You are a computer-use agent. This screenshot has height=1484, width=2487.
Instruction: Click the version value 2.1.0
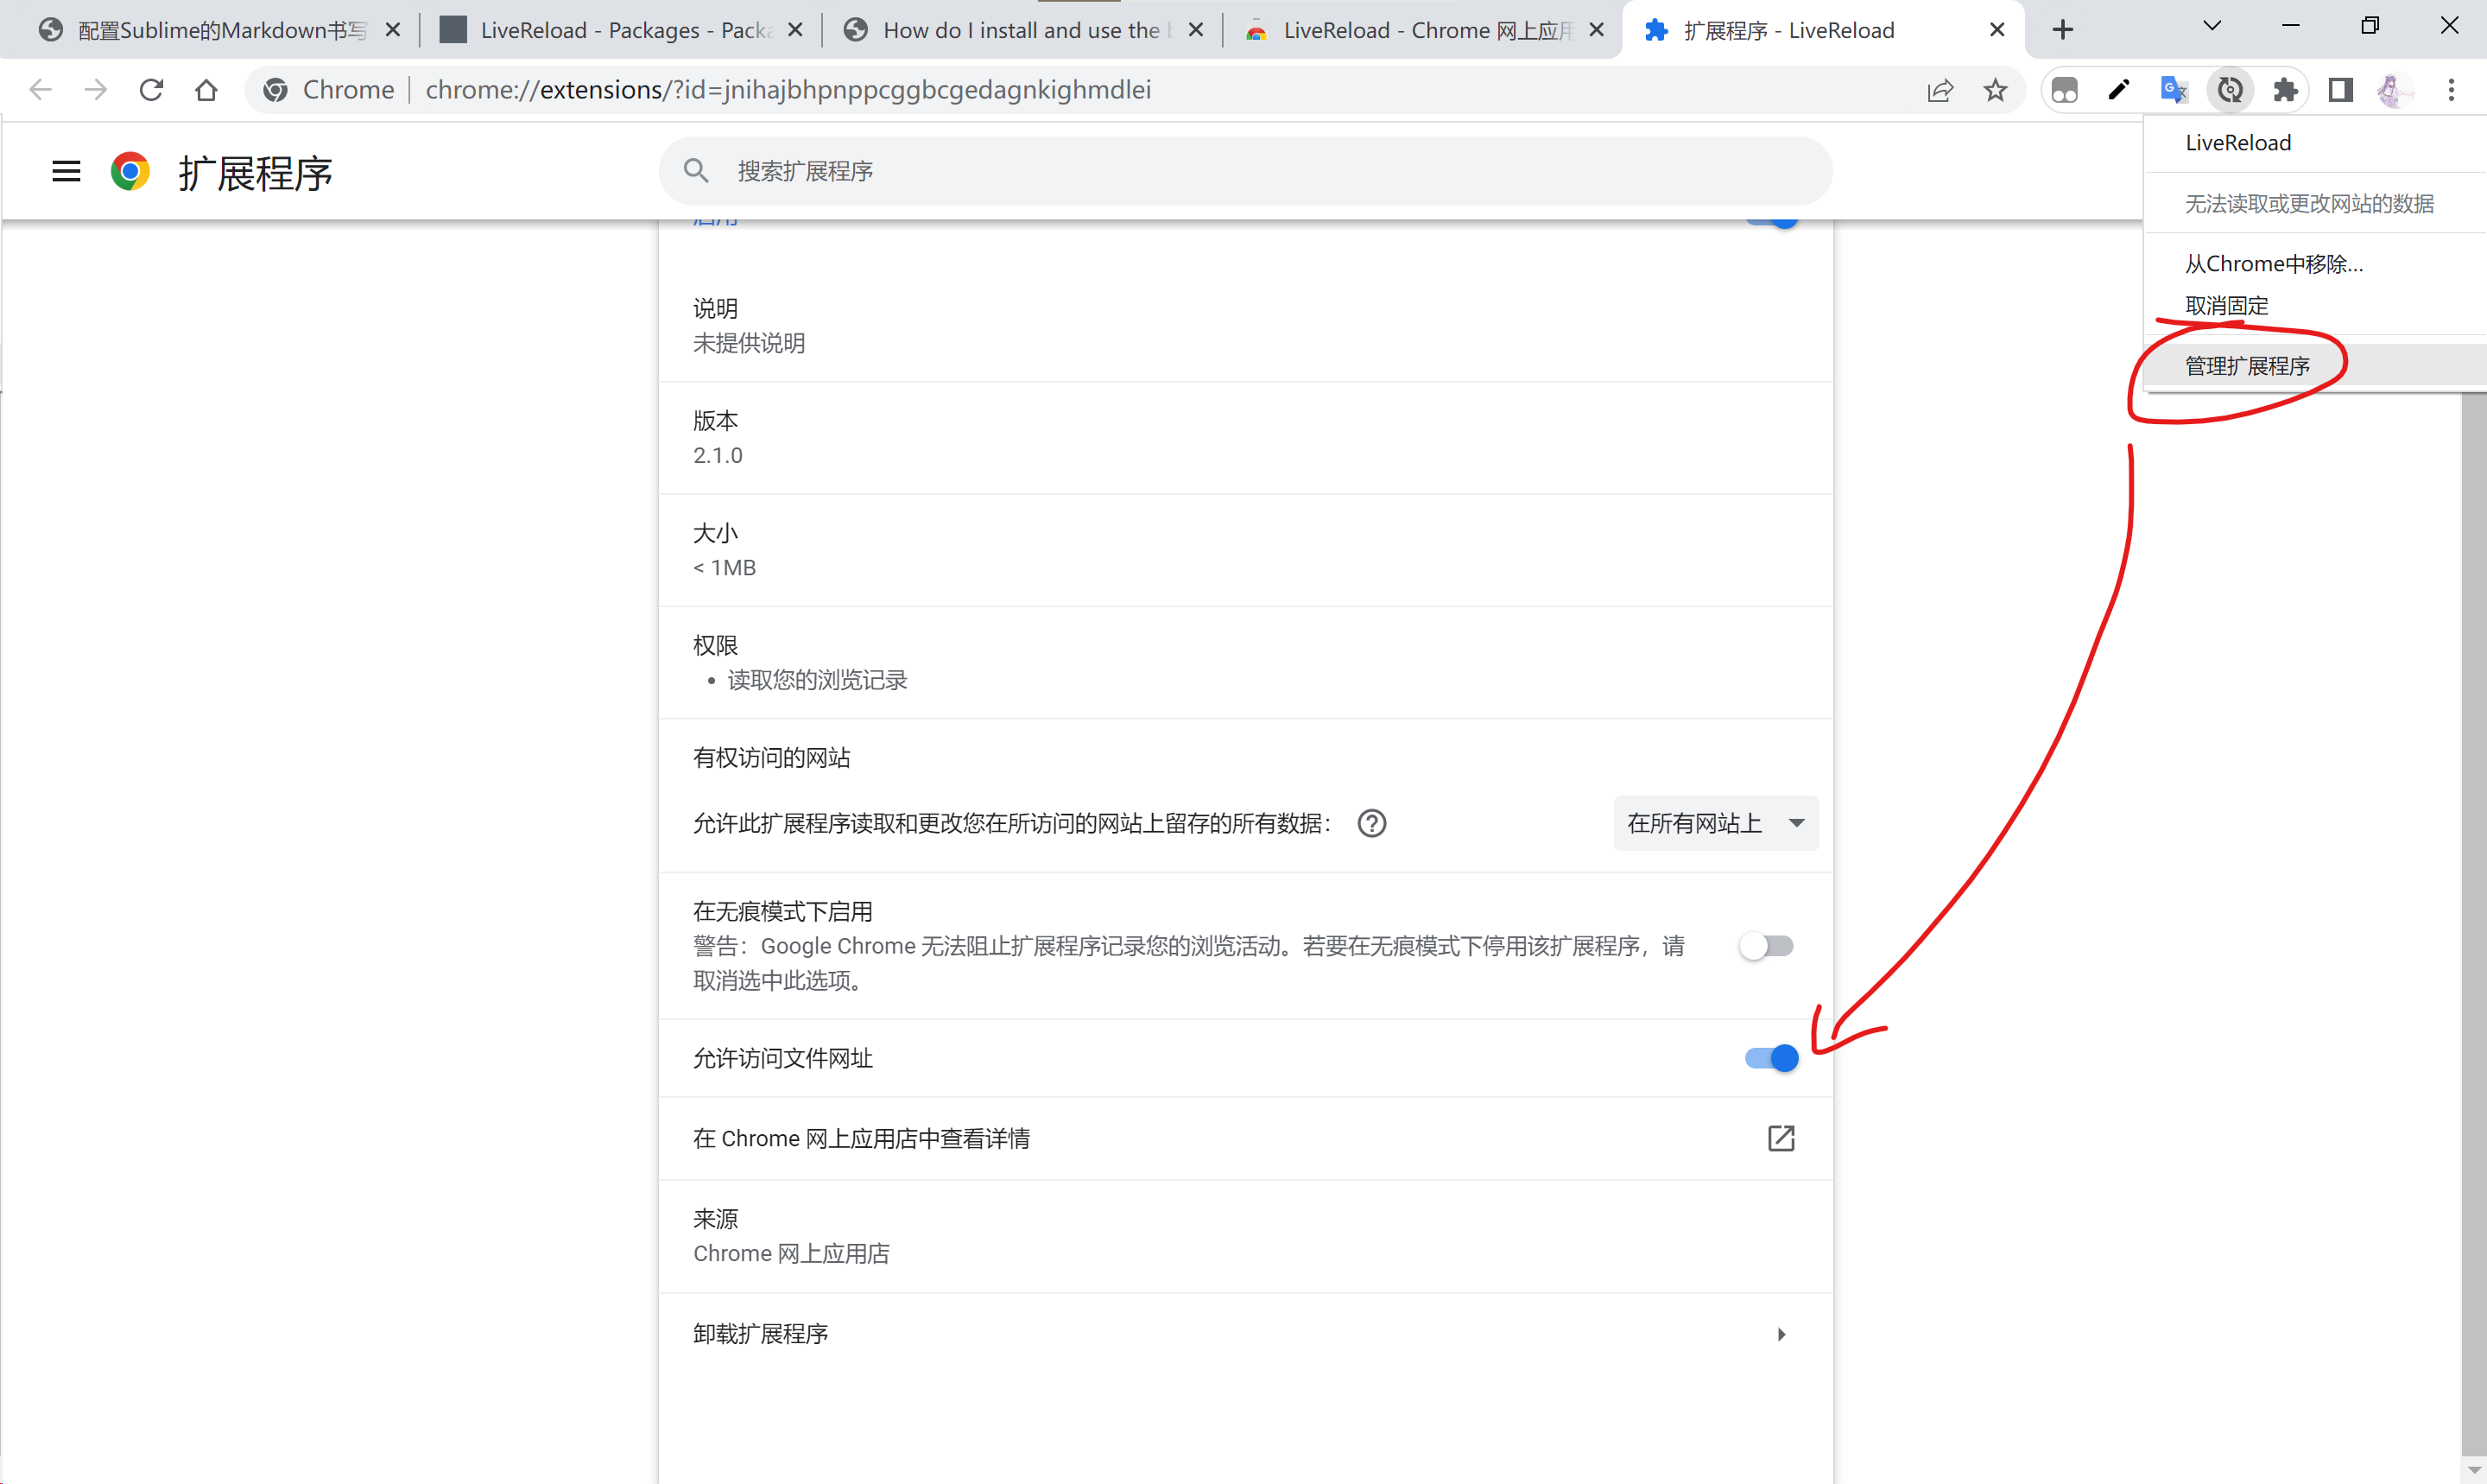coord(718,456)
